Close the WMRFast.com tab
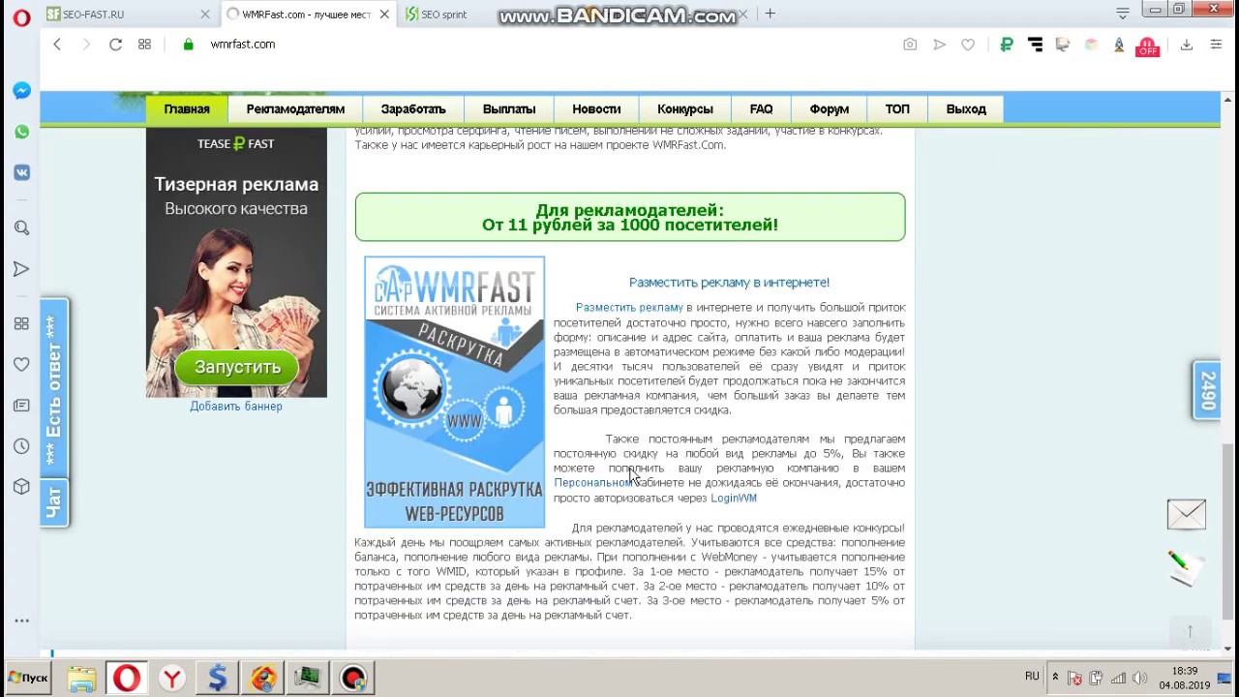 coord(384,15)
